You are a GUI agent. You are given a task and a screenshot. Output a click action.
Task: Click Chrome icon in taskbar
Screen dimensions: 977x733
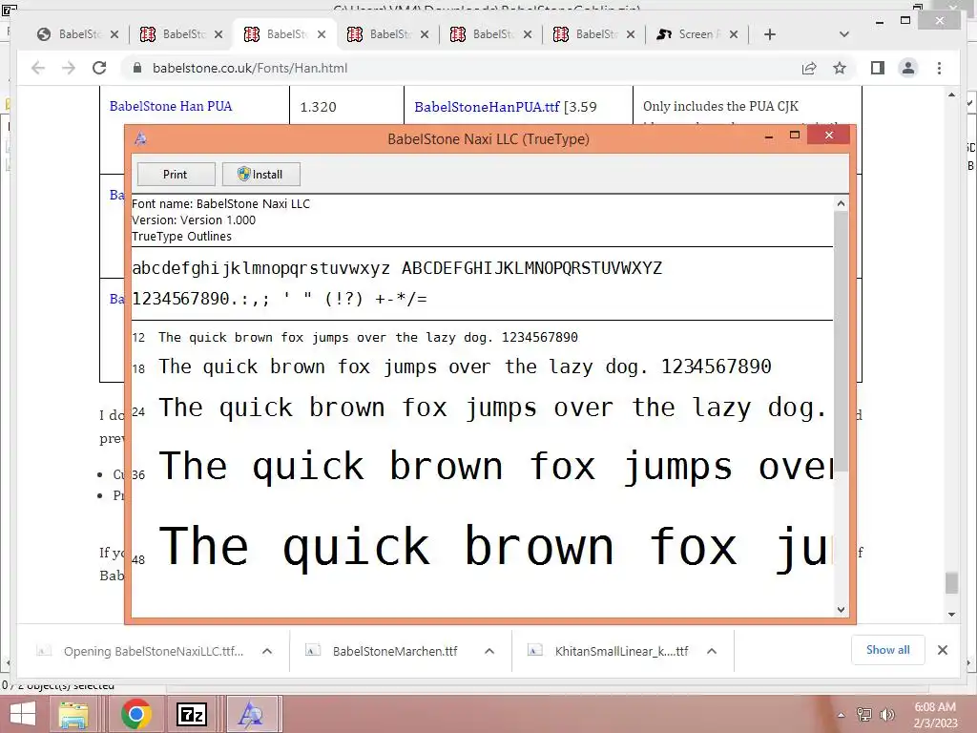tap(136, 714)
